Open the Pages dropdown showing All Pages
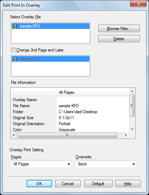The height and width of the screenshot is (195, 149). (x=41, y=164)
